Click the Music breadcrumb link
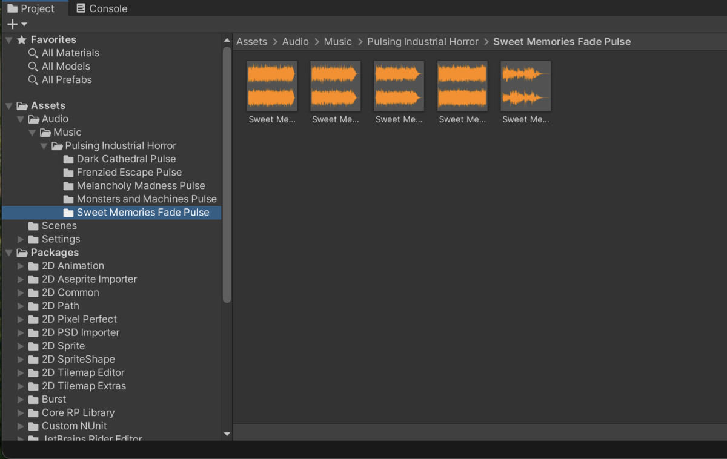 click(x=337, y=42)
